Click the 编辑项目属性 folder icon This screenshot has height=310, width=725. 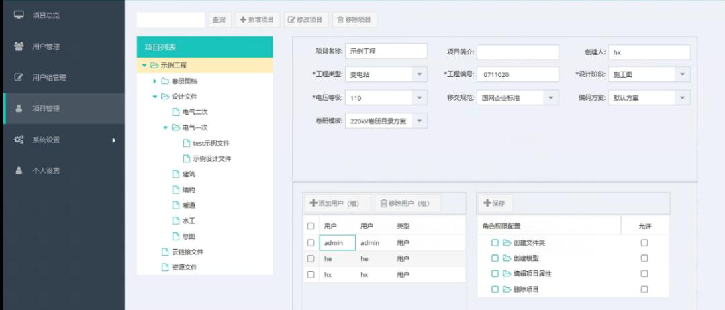point(507,274)
